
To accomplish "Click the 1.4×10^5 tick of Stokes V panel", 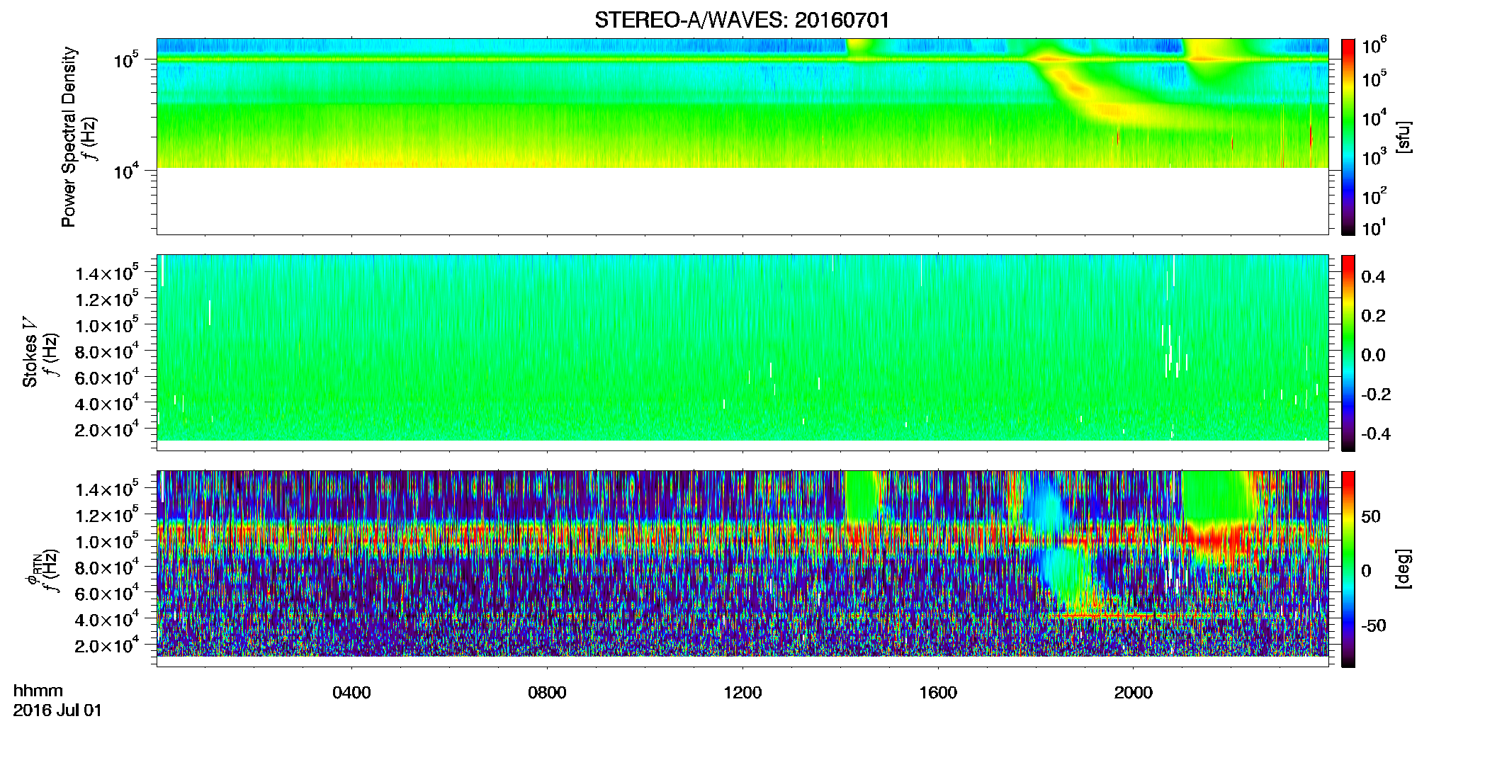I will 108,273.
